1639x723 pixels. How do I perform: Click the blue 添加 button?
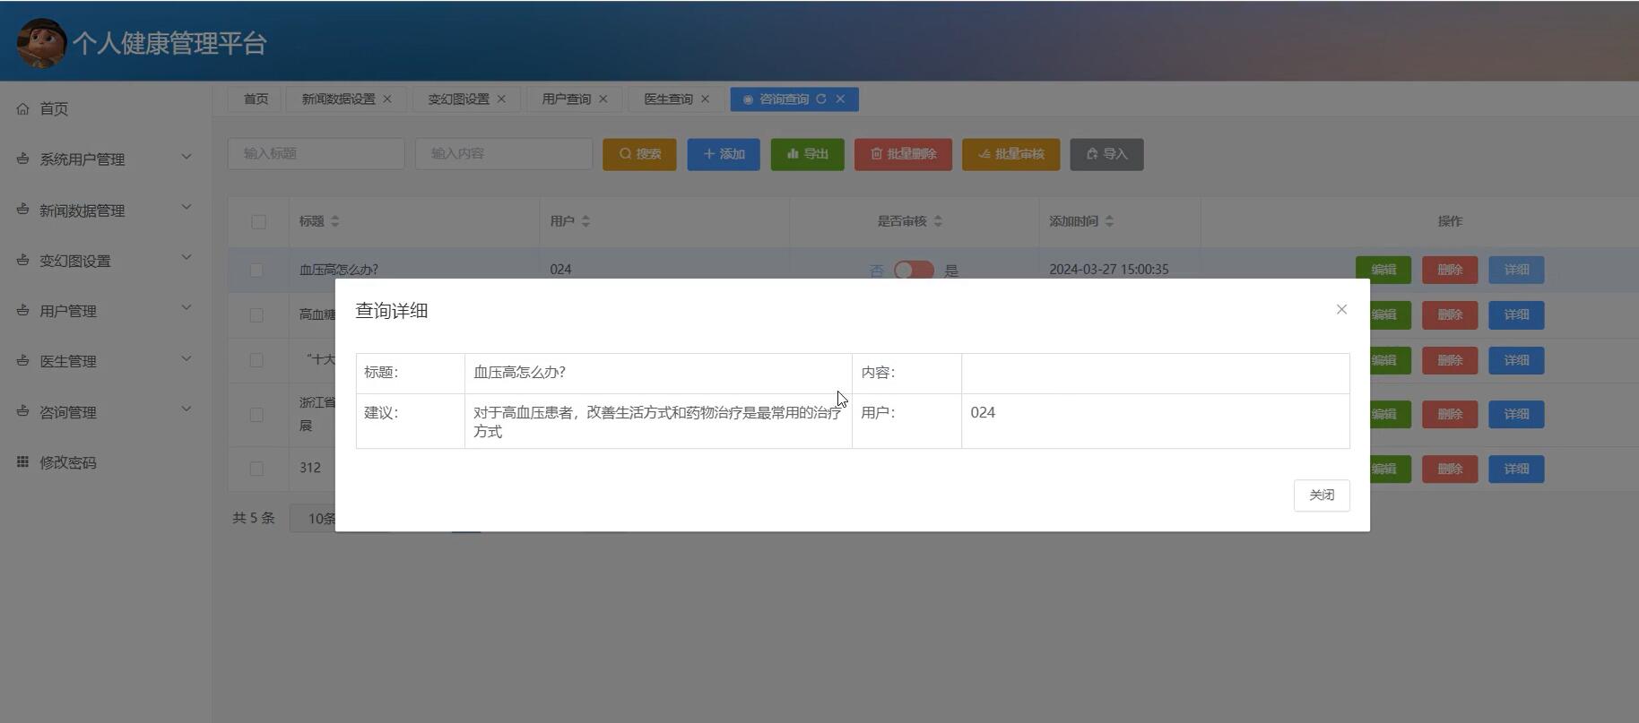click(724, 154)
